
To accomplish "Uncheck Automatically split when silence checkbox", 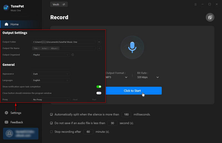I will click(51, 114).
